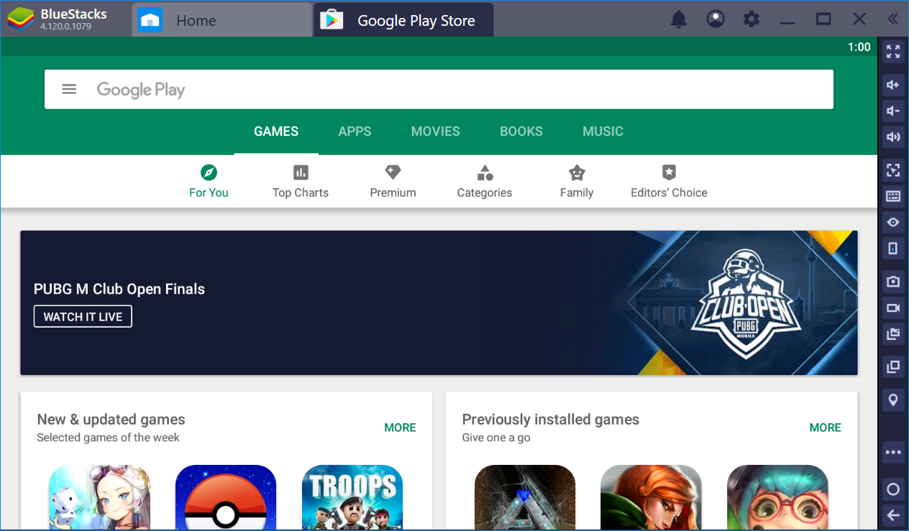
Task: Click the WATCH IT LIVE button
Action: (x=83, y=317)
